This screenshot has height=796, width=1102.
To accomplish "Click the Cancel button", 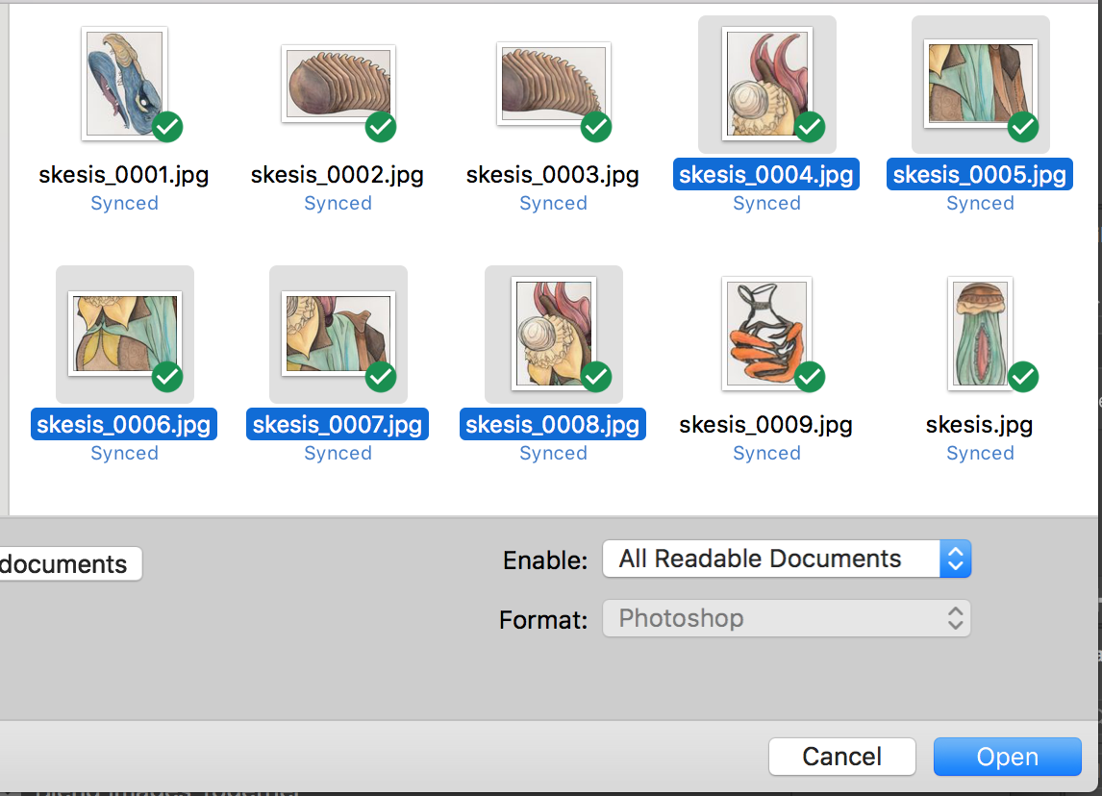I will click(x=841, y=757).
